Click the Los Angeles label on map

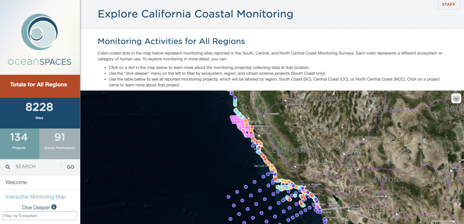coord(314,185)
